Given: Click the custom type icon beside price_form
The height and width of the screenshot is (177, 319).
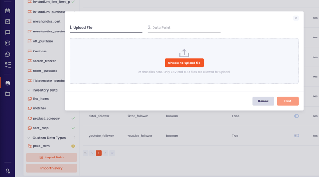Looking at the screenshot, I should tap(30, 146).
